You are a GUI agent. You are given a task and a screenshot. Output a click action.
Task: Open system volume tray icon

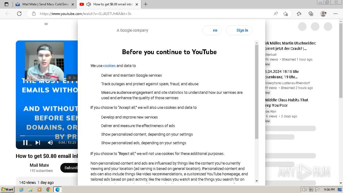305,190
